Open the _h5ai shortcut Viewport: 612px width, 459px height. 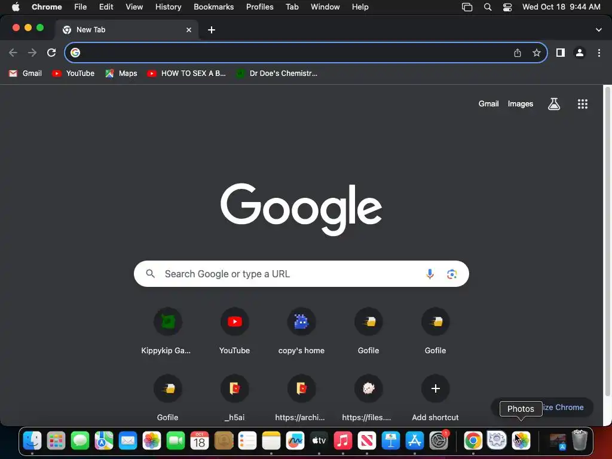click(x=234, y=398)
